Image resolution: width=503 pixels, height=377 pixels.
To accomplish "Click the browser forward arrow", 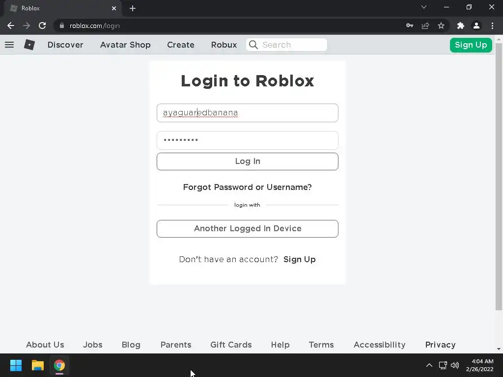I will point(27,26).
